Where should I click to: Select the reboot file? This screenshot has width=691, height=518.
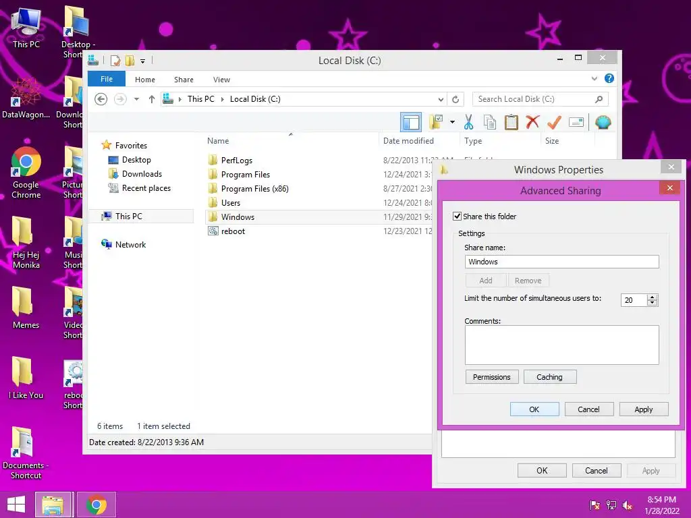(233, 231)
